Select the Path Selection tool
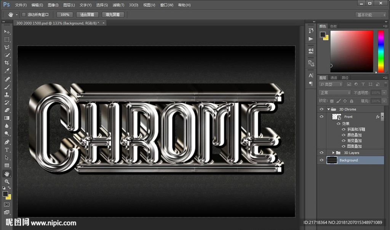This screenshot has width=390, height=230. pos(7,158)
